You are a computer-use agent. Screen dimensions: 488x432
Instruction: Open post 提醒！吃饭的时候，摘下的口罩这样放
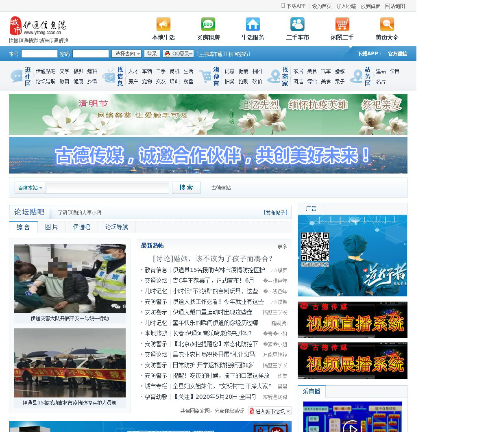221,376
